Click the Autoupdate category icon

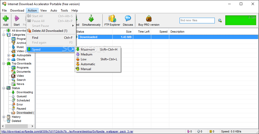13,55
